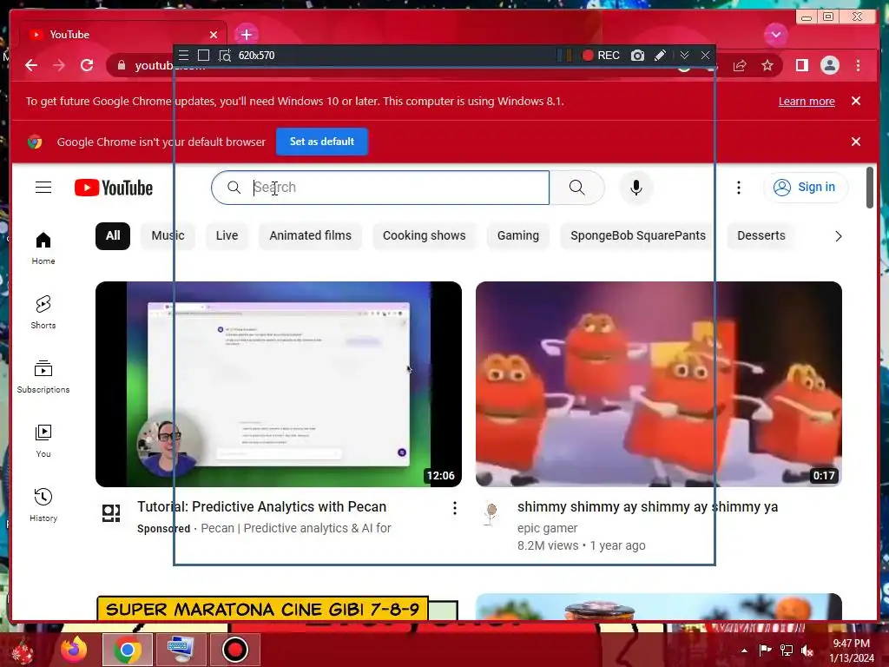889x667 pixels.
Task: Show hidden system tray icons
Action: [744, 650]
